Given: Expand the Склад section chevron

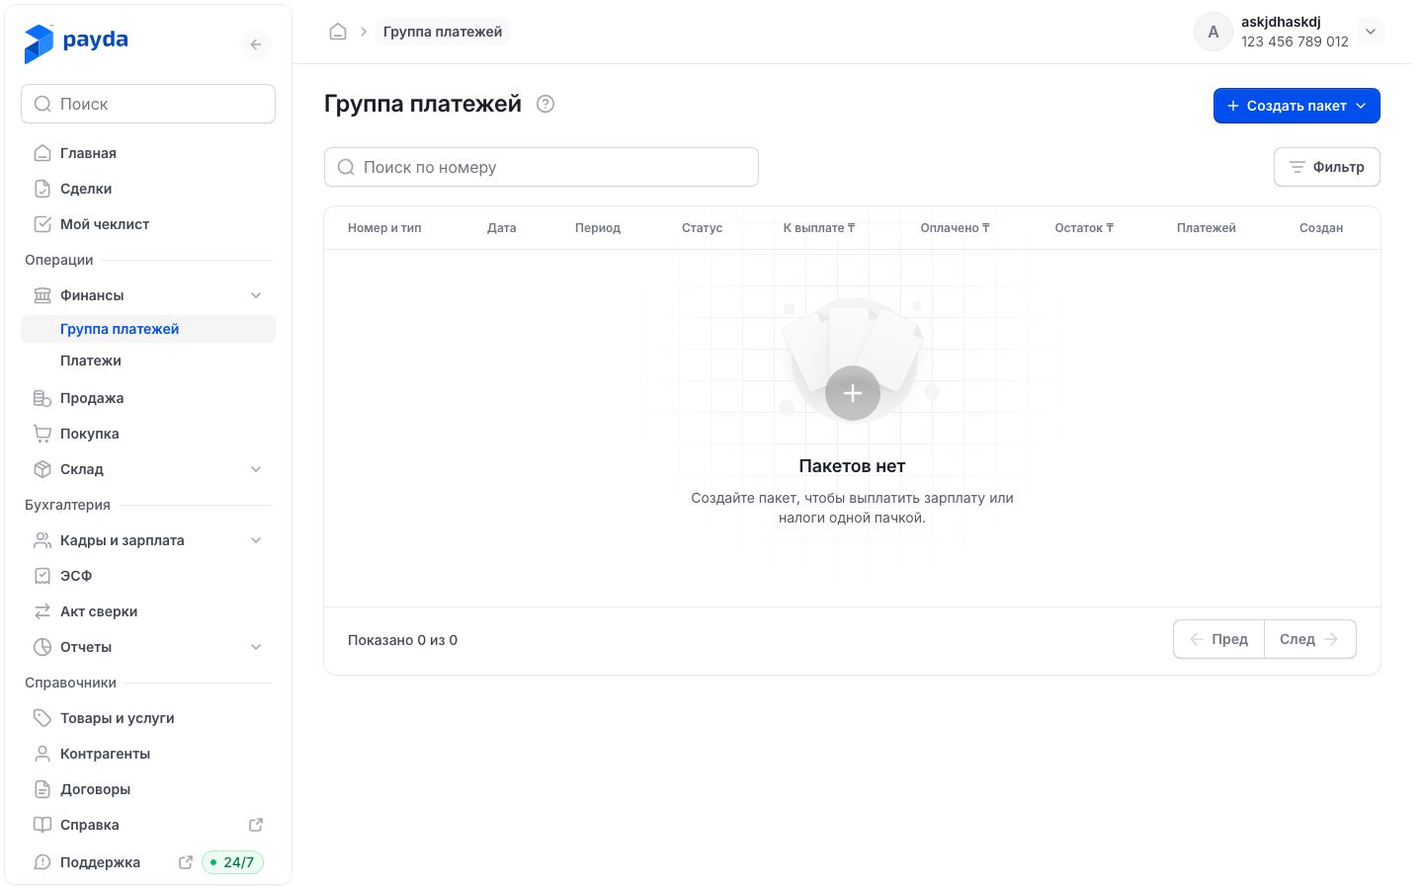Looking at the screenshot, I should click(x=256, y=469).
